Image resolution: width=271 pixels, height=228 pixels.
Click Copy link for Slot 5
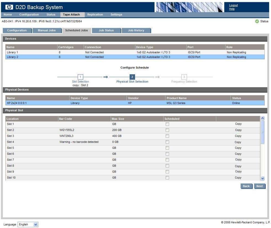[238, 148]
